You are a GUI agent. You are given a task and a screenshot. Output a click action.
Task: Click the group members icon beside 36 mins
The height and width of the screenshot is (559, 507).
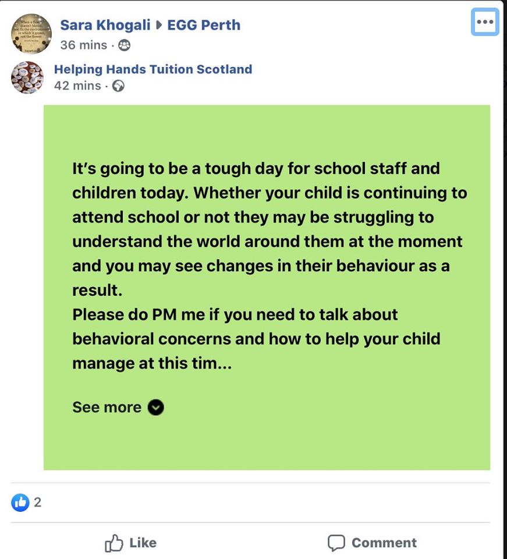[125, 45]
